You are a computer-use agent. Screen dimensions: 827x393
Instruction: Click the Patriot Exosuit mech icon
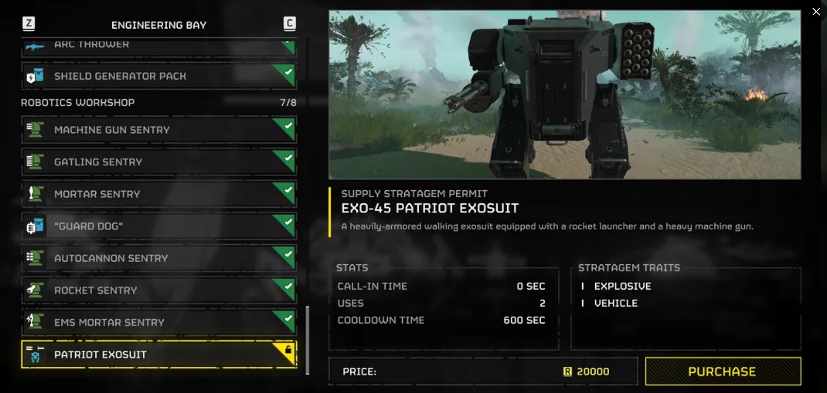(x=35, y=355)
